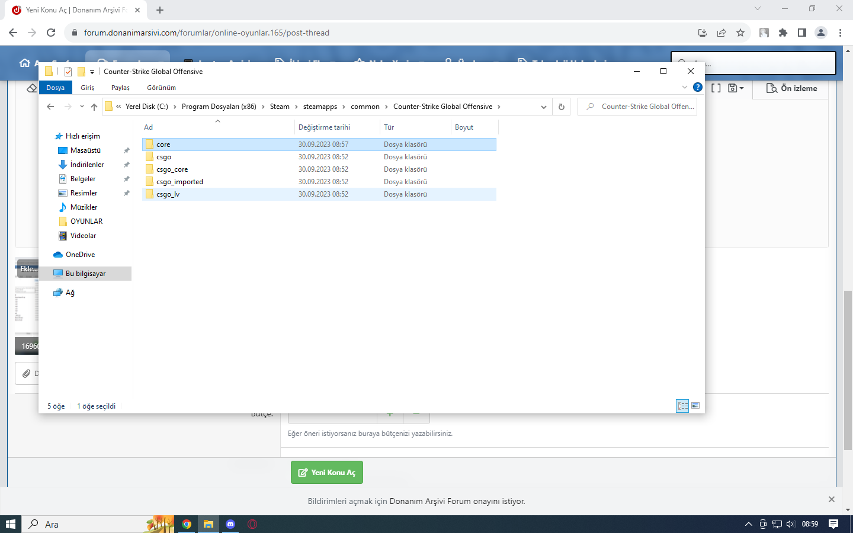Viewport: 853px width, 533px height.
Task: Open Discord from the taskbar
Action: (x=230, y=524)
